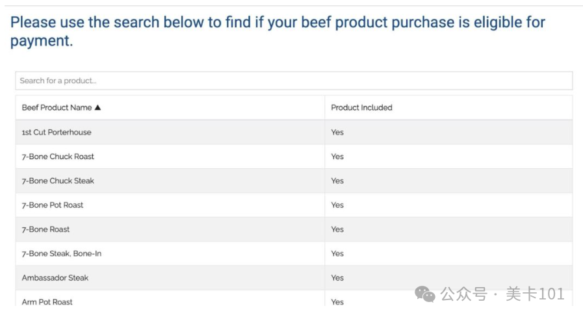
Task: Click the WeChat logo icon in watermark
Action: click(x=425, y=295)
